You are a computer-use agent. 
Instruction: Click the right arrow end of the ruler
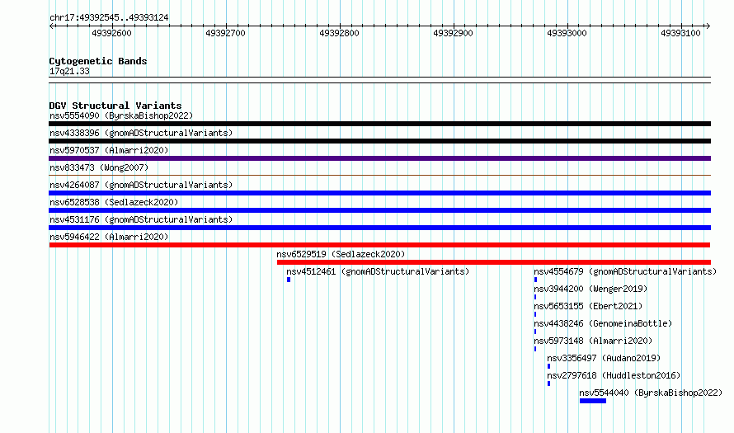pos(708,26)
